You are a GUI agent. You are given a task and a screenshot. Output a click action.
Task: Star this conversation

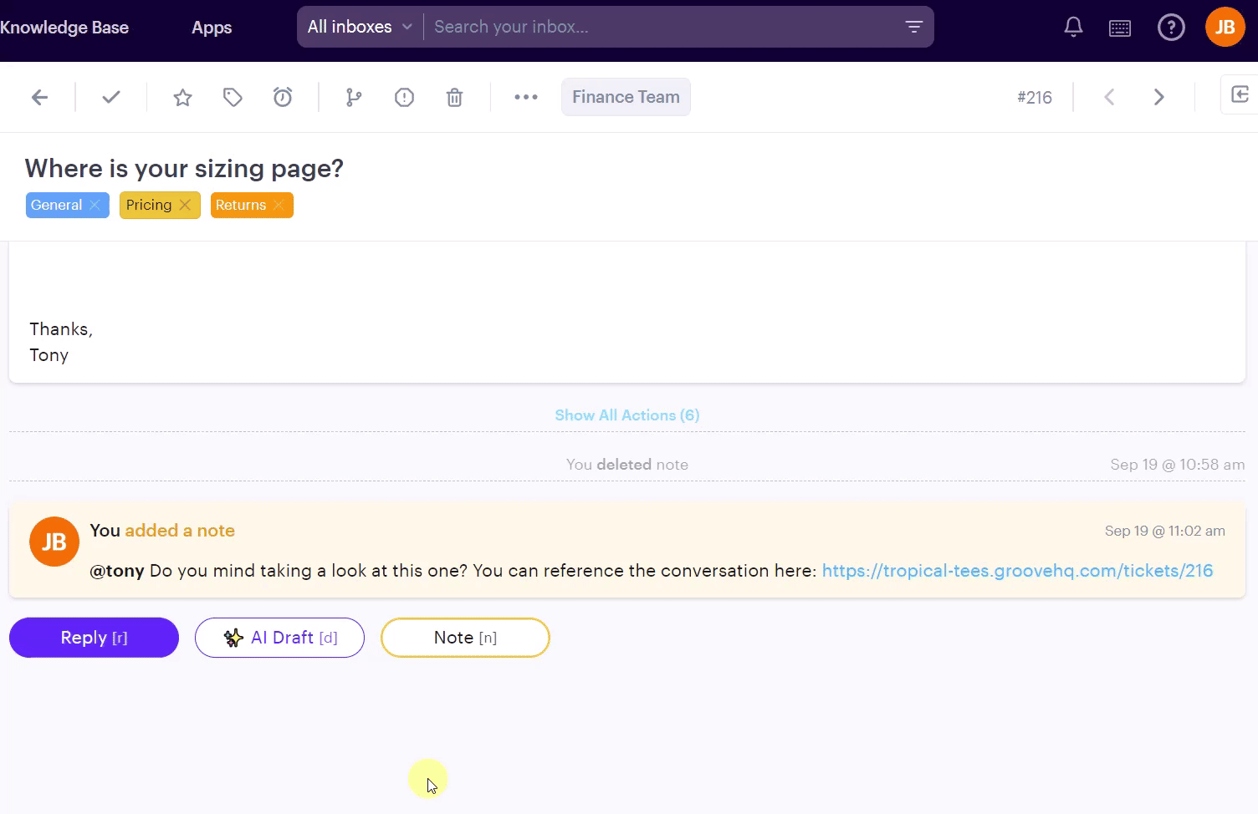click(182, 98)
